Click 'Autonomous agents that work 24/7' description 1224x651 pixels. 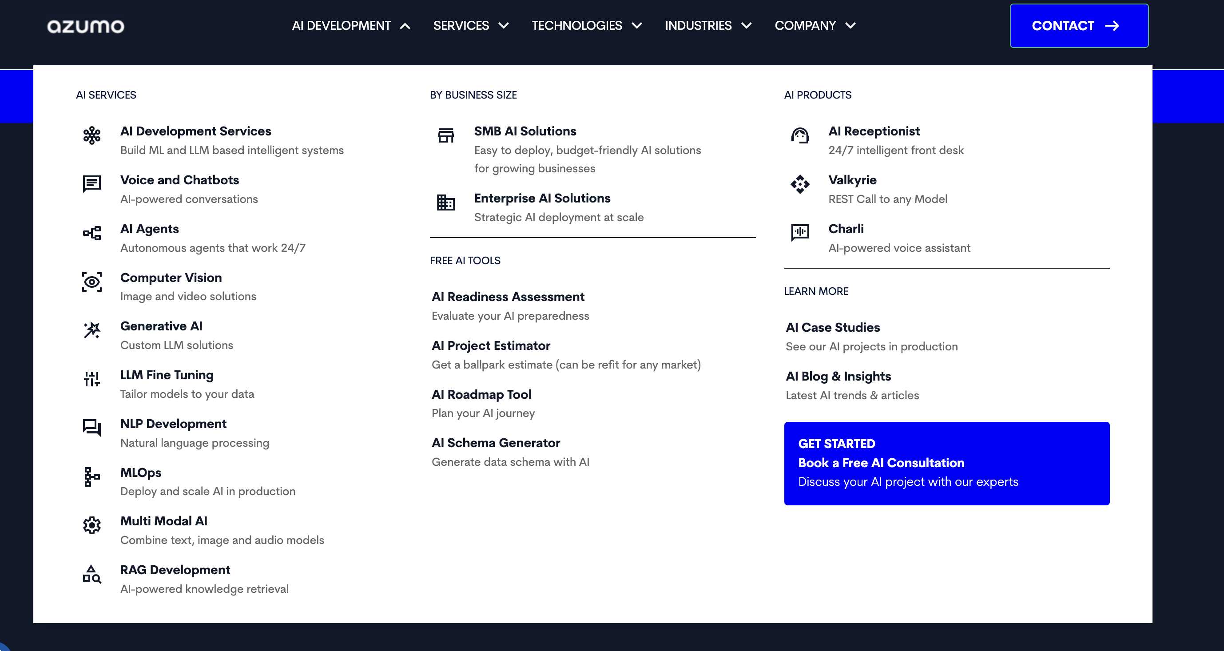pyautogui.click(x=213, y=248)
